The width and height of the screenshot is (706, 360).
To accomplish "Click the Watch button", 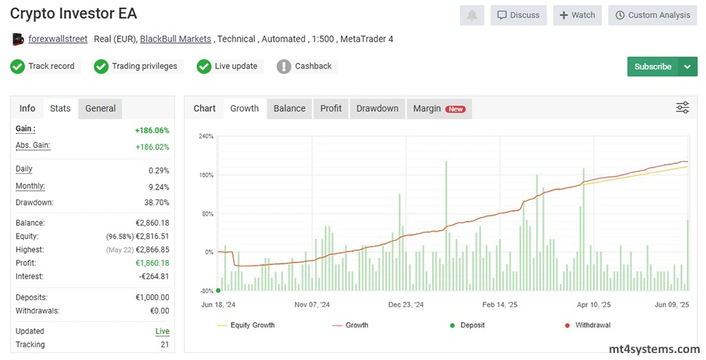I will pos(578,15).
